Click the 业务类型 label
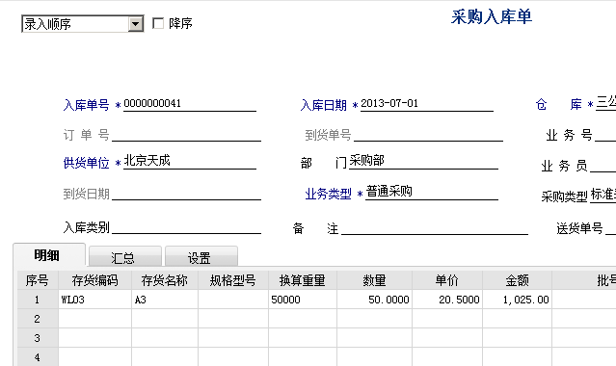 (328, 194)
